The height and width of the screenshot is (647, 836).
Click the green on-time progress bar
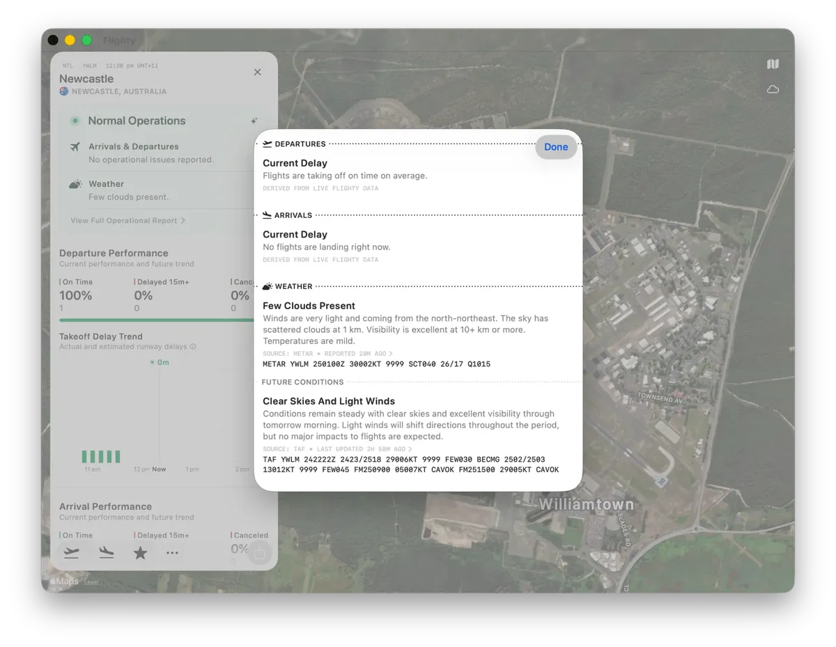click(157, 320)
